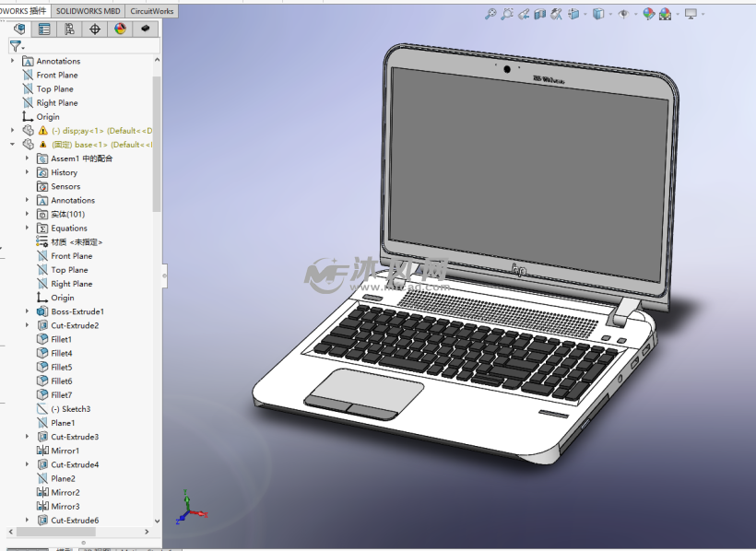
Task: Click the feature tree scroll-down arrow
Action: (x=157, y=521)
